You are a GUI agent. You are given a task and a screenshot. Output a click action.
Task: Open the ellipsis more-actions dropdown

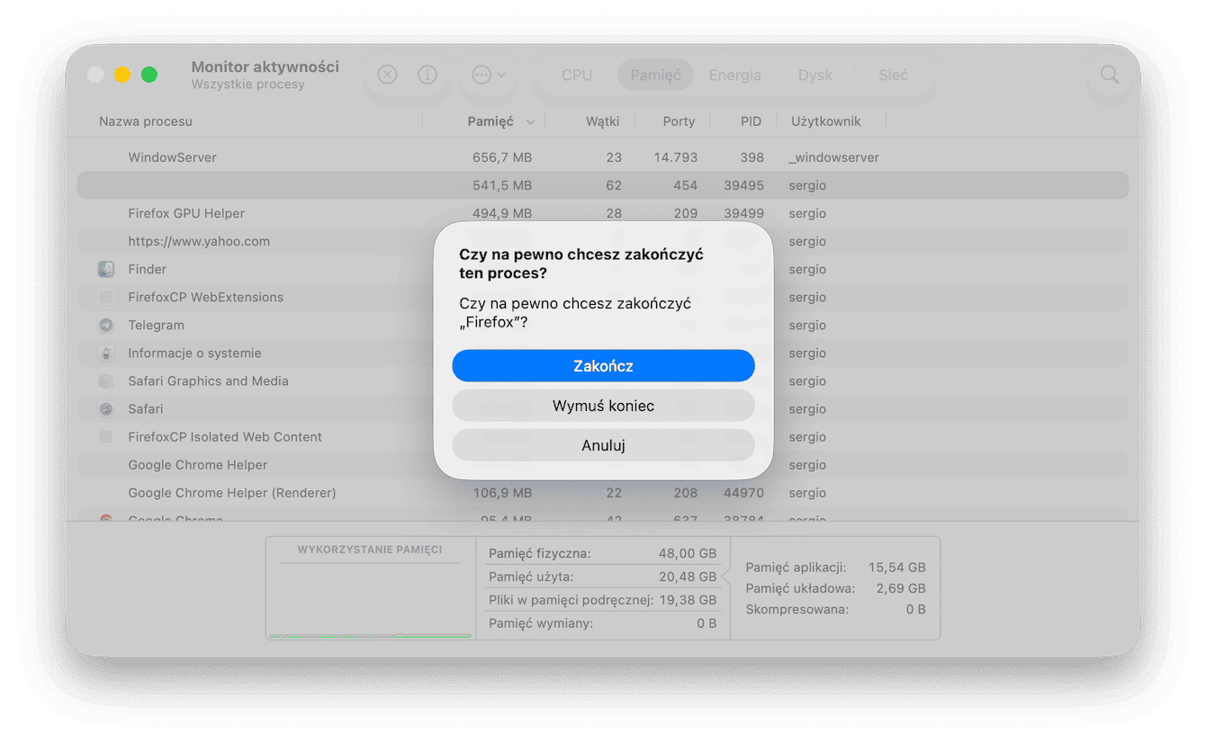coord(489,76)
